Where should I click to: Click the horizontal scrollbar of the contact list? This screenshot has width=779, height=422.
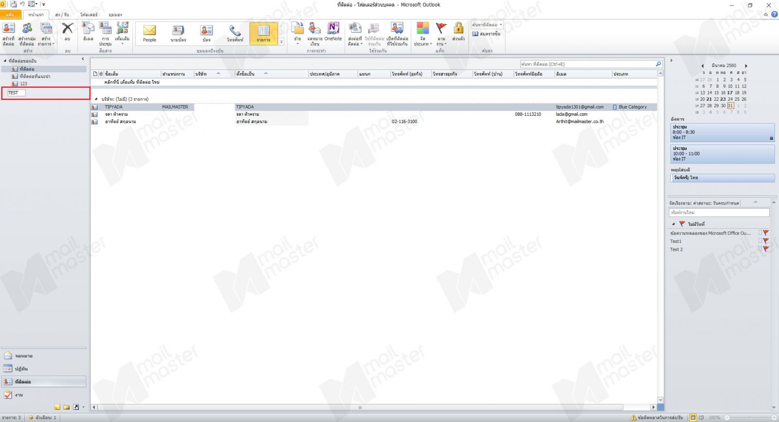pos(360,407)
